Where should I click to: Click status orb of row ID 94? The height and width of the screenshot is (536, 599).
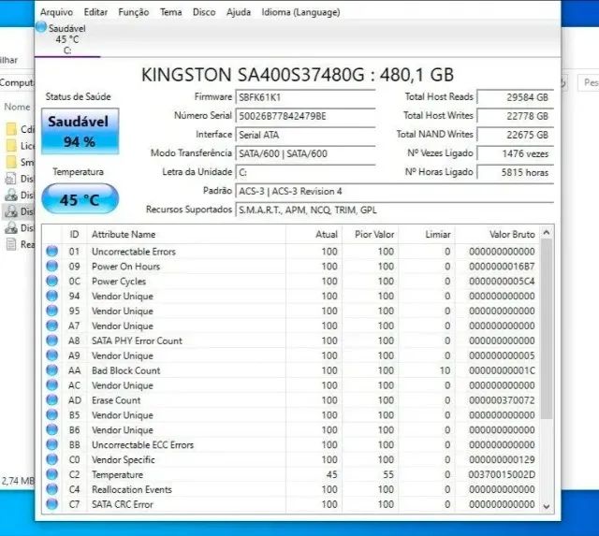point(52,296)
